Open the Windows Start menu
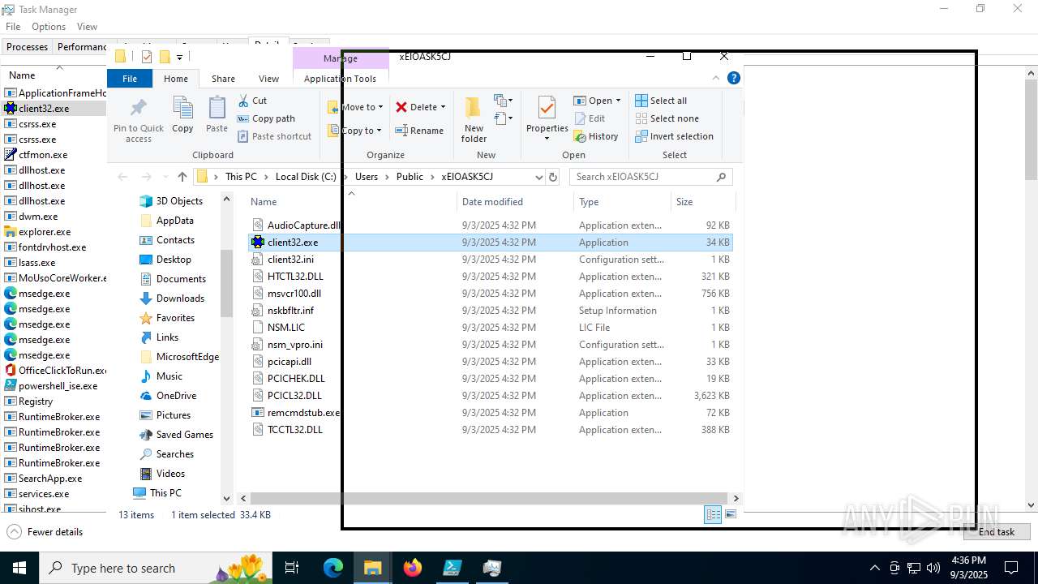 pos(19,568)
